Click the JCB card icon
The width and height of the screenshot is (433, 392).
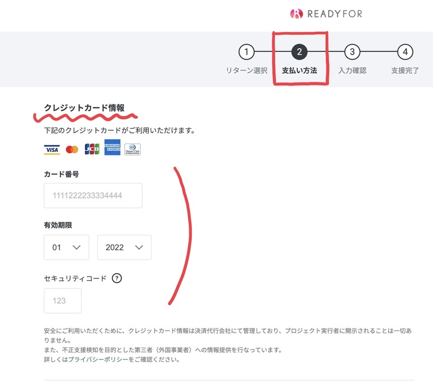92,150
